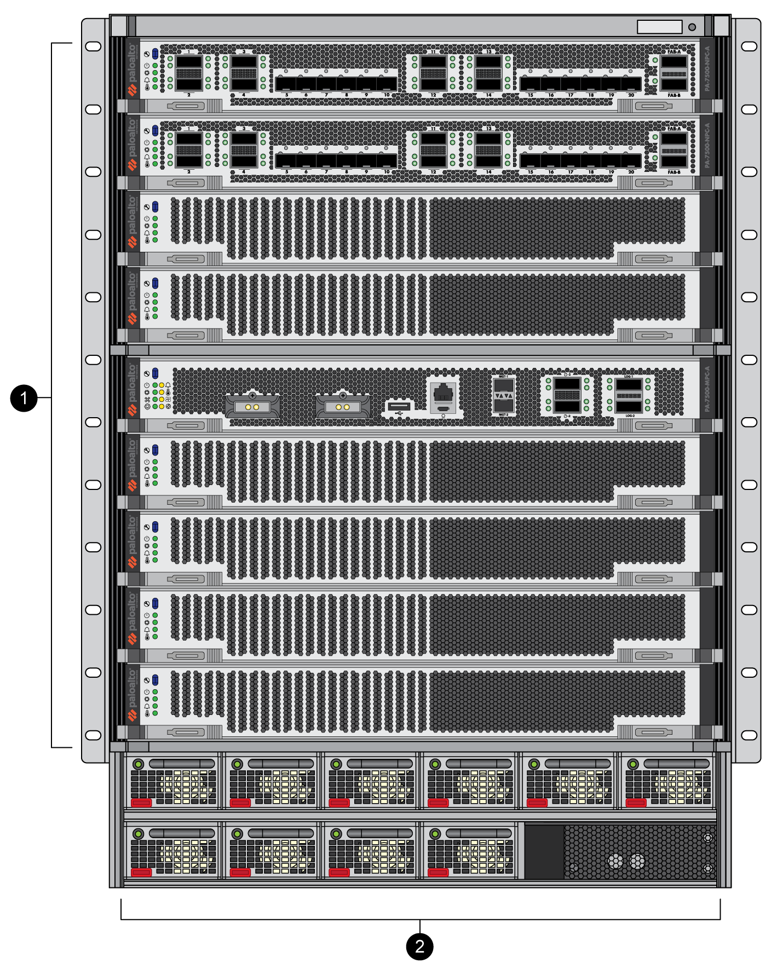Click SFP port 10 on the top card
The height and width of the screenshot is (969, 777).
tap(387, 84)
